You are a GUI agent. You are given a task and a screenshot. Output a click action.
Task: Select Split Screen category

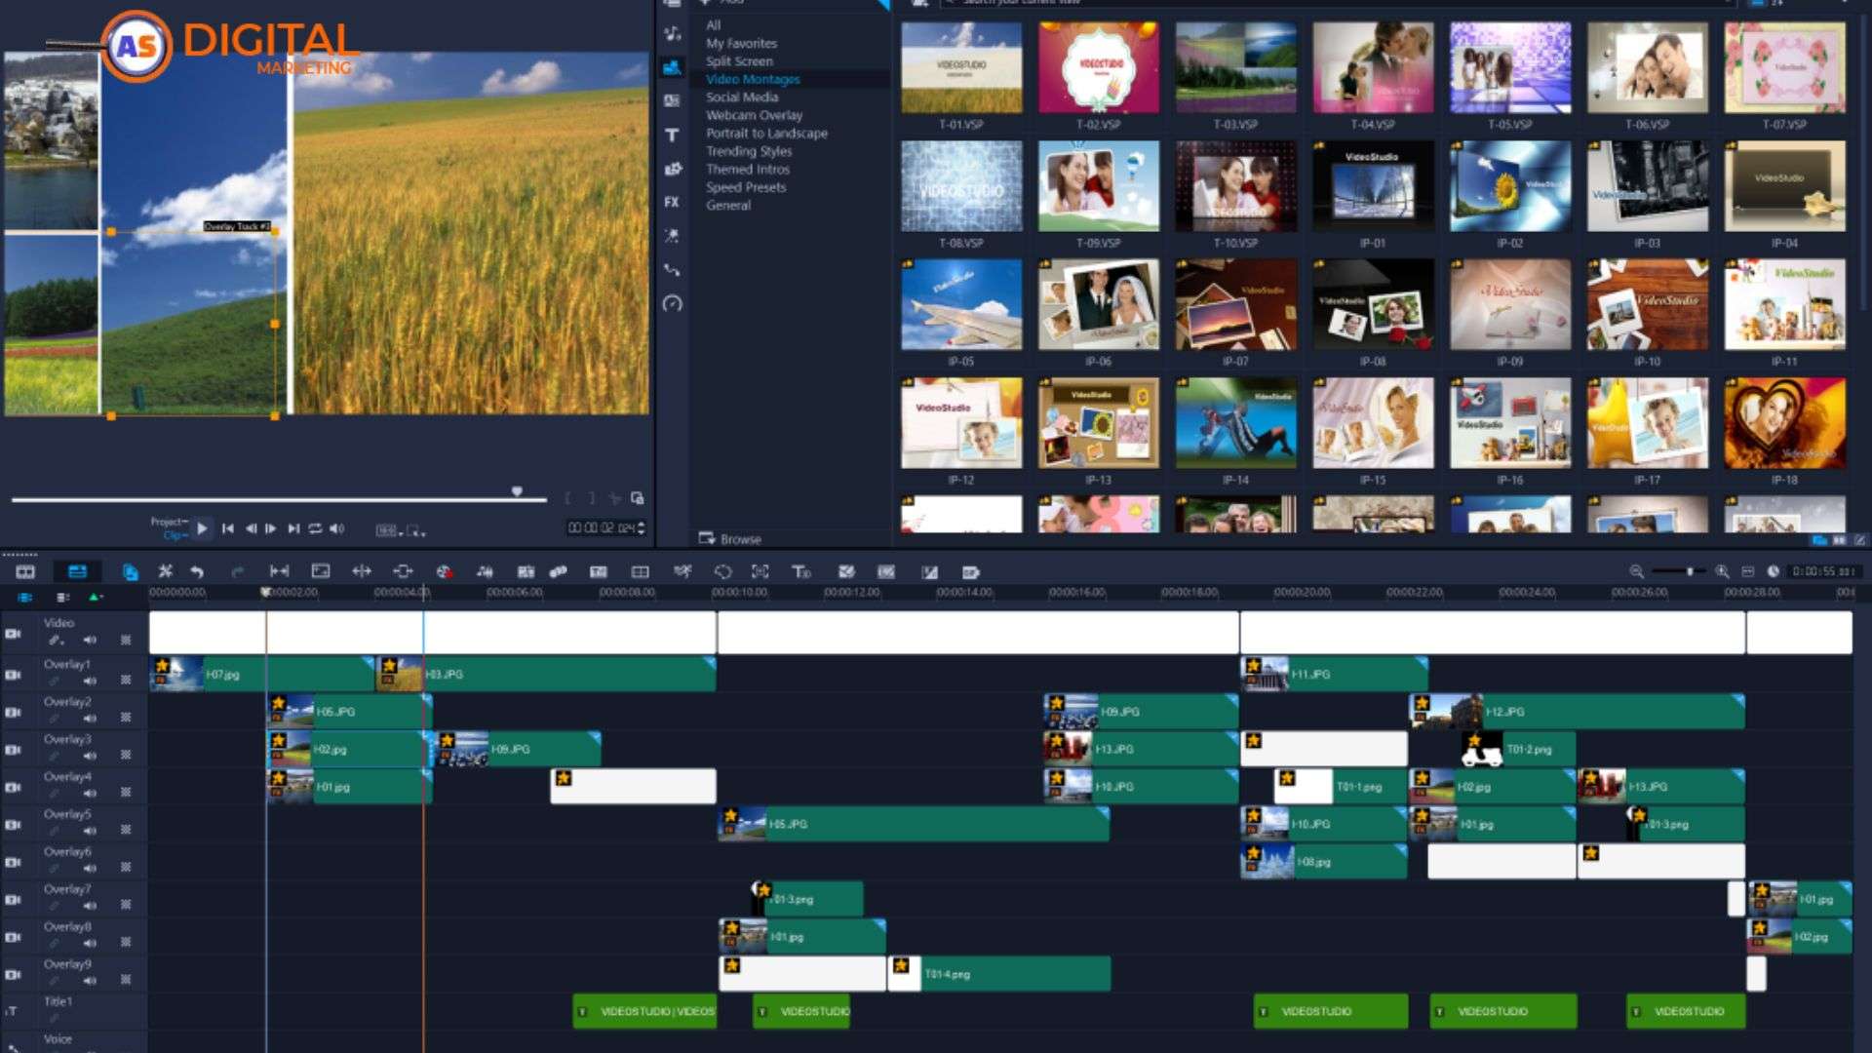coord(739,61)
